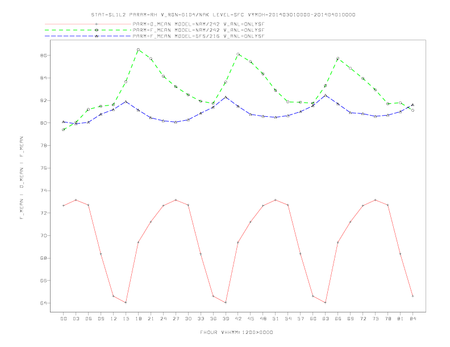The height and width of the screenshot is (347, 450).
Task: Click the x-axis tick label 15
Action: pos(126,319)
